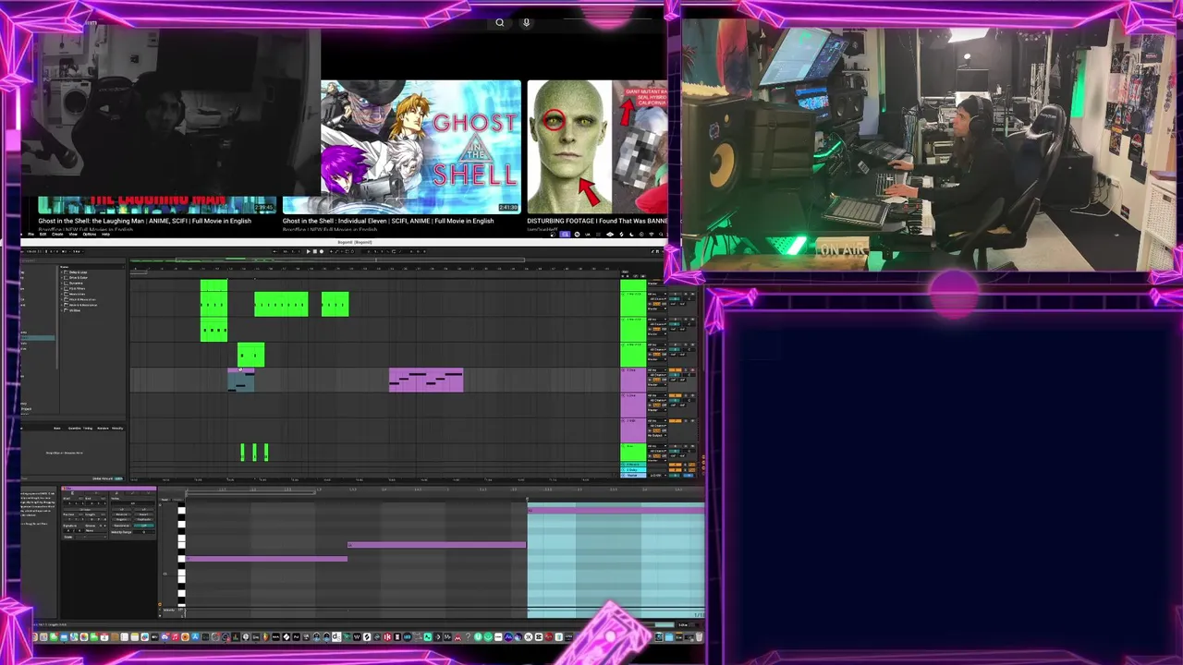Open Ghost in the Shell Individual Eleven thumbnail
Viewport: 1183px width, 665px height.
(x=421, y=147)
